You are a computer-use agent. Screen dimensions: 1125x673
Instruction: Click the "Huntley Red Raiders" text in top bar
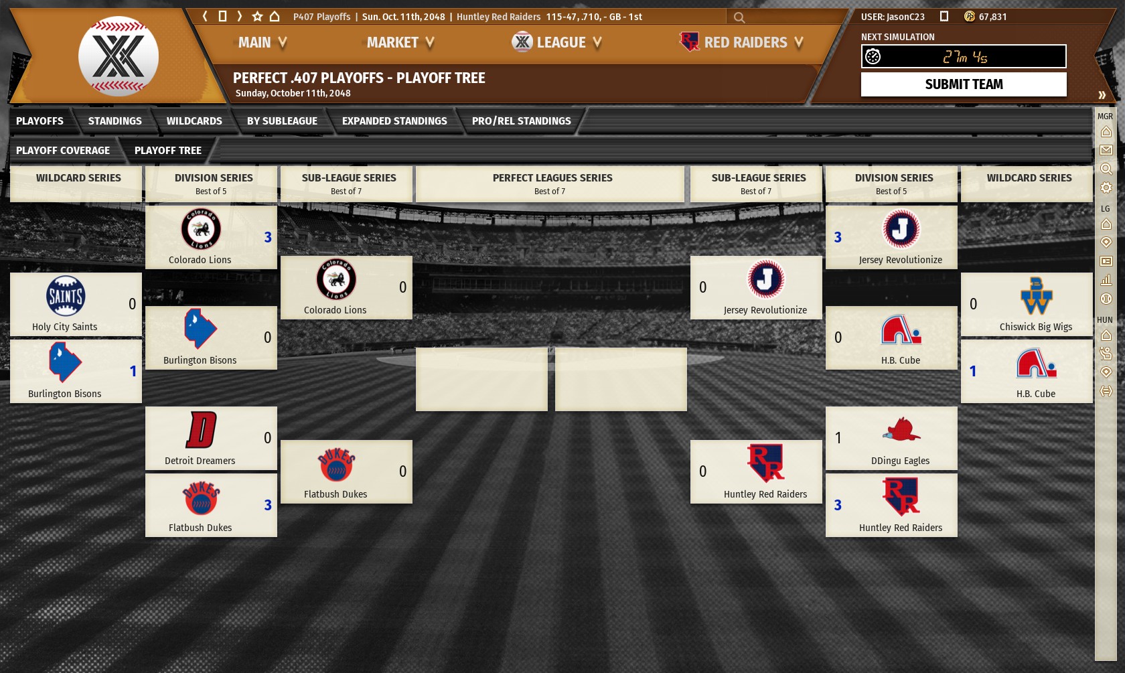tap(498, 17)
